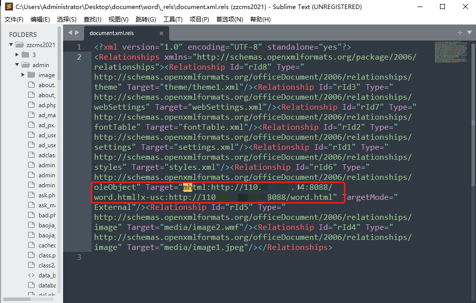Viewport: 476px width, 303px height.
Task: Click the word "oleObject" in code
Action: pyautogui.click(x=115, y=187)
